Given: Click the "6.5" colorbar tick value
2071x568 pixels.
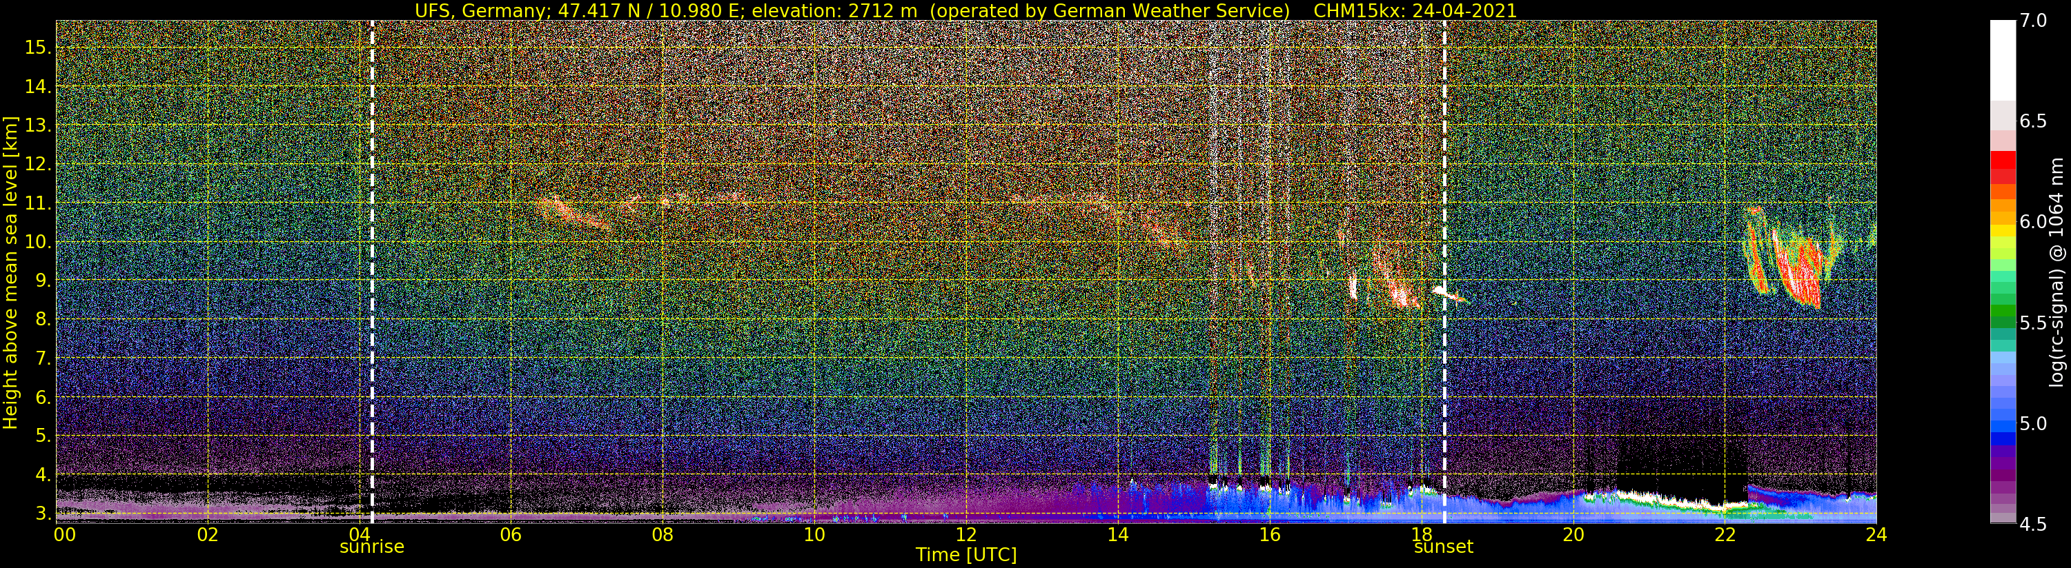Looking at the screenshot, I should click(2033, 121).
